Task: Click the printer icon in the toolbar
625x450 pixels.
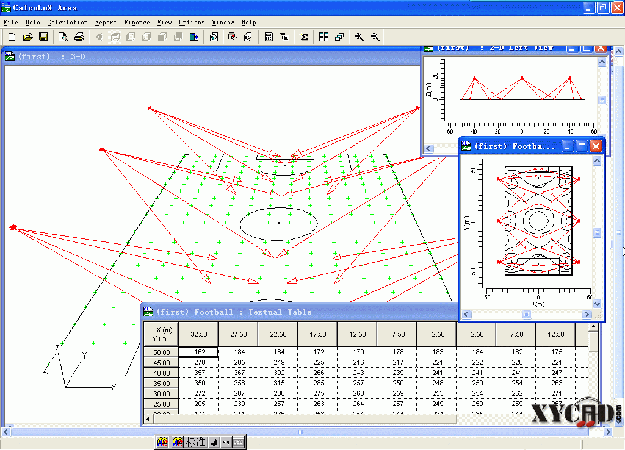Action: click(79, 37)
